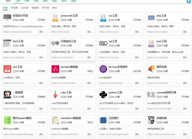
Task: Click the [站长类] tag on favicon在线制作
Action: tap(137, 71)
